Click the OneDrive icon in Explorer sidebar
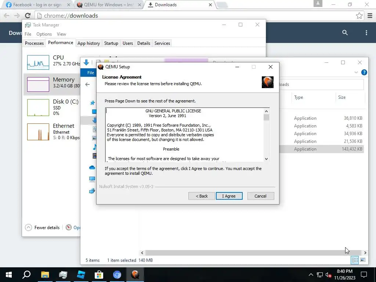 (x=92, y=167)
